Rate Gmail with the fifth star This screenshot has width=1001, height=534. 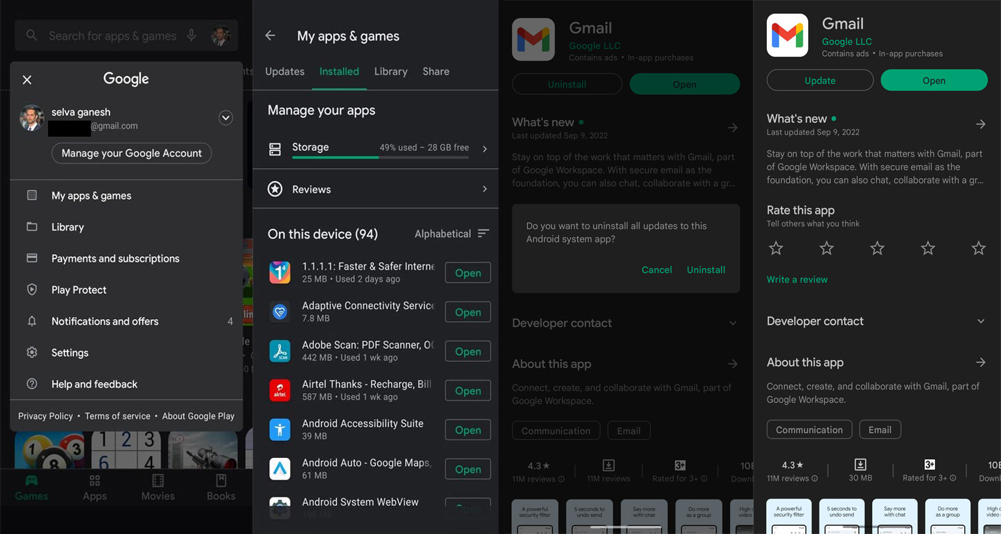click(x=978, y=248)
